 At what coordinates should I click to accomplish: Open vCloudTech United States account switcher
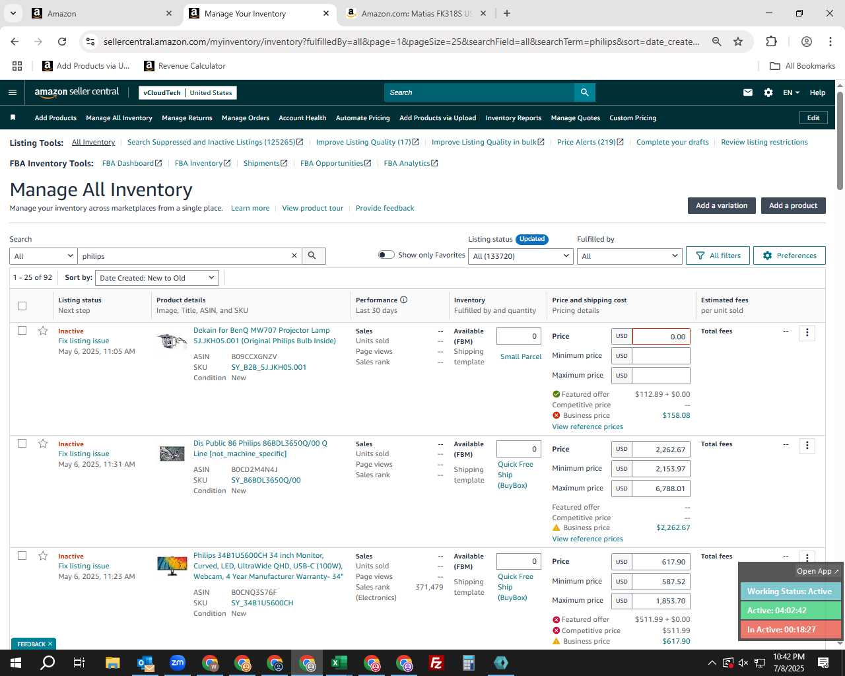[x=187, y=92]
